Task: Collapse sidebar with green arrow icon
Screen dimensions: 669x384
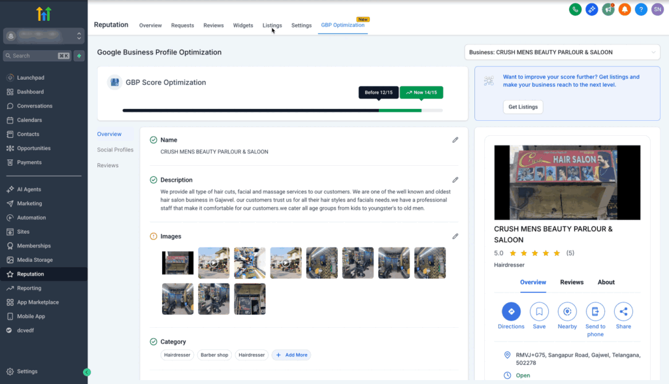Action: (87, 372)
